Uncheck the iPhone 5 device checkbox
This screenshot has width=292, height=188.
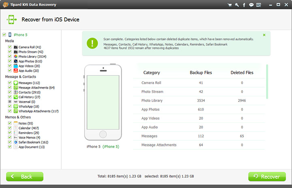click(4, 34)
